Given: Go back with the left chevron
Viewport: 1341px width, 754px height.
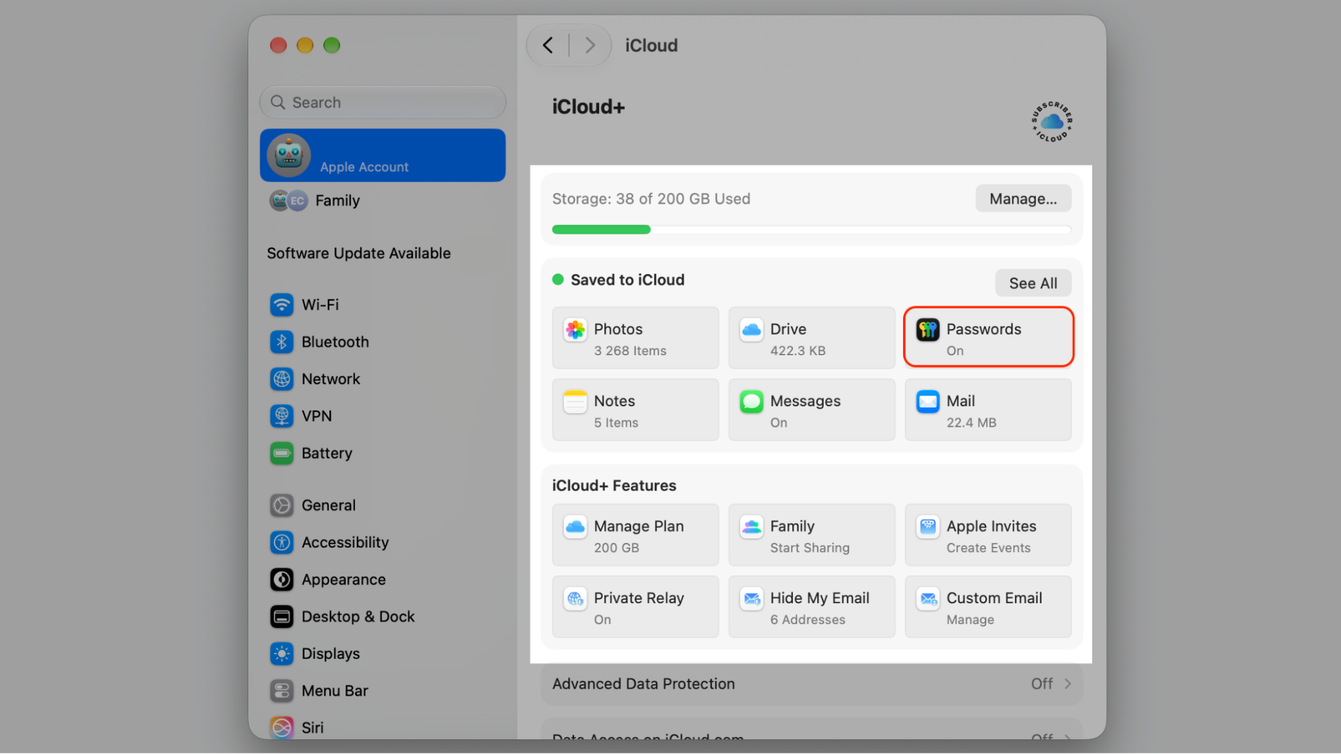Looking at the screenshot, I should [x=548, y=45].
